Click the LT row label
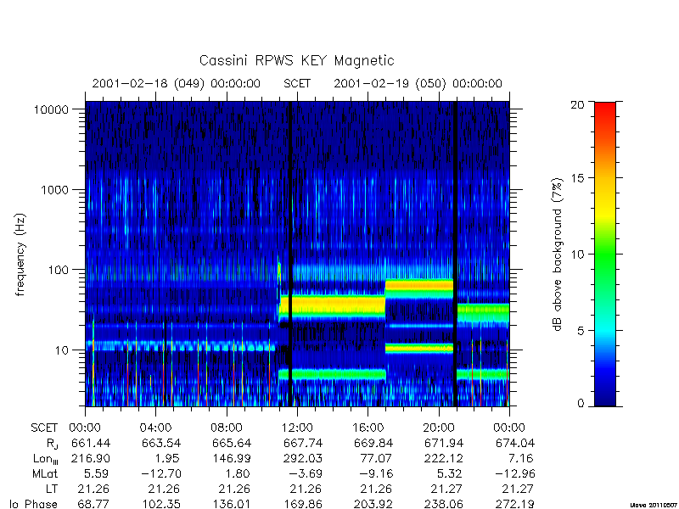The height and width of the screenshot is (509, 679). click(x=52, y=489)
